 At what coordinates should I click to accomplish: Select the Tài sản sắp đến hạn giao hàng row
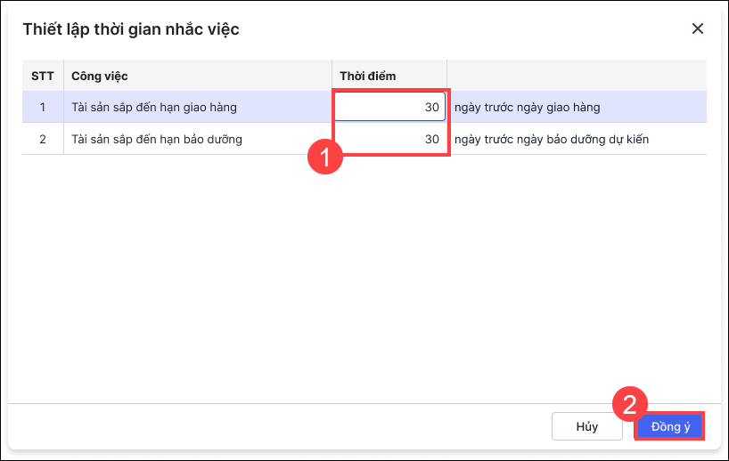point(154,108)
